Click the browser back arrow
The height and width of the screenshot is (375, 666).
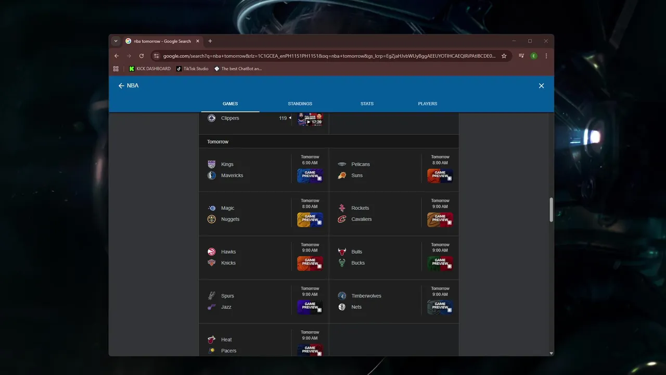pyautogui.click(x=117, y=56)
